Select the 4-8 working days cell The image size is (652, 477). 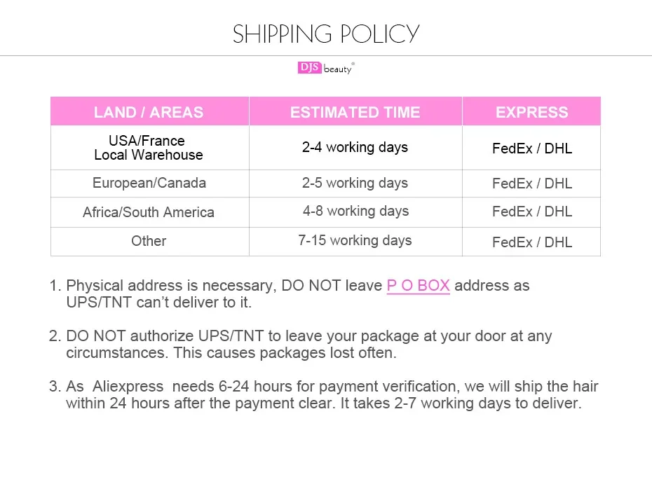tap(355, 212)
